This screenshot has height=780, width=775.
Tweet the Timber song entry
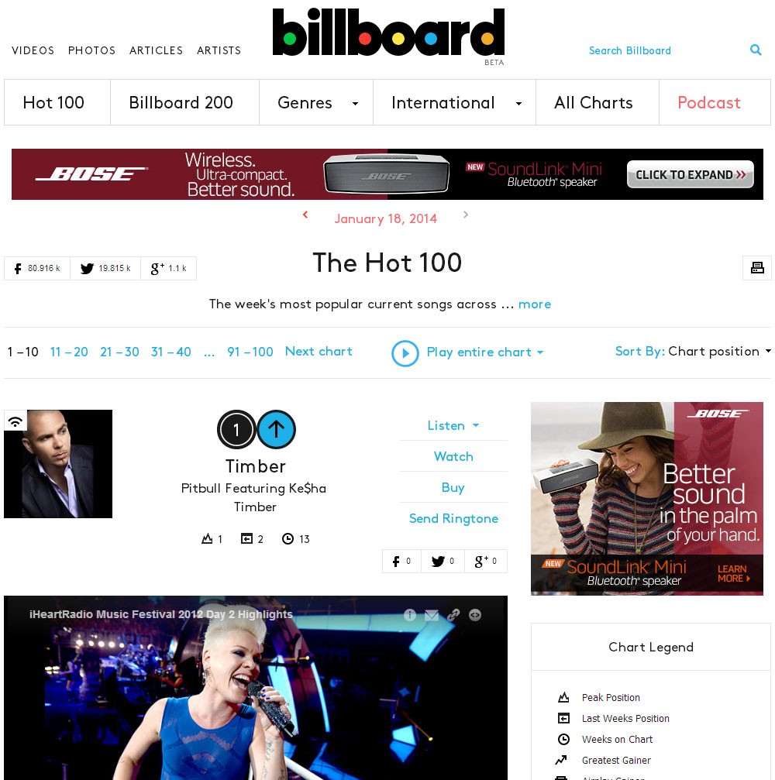click(x=443, y=561)
